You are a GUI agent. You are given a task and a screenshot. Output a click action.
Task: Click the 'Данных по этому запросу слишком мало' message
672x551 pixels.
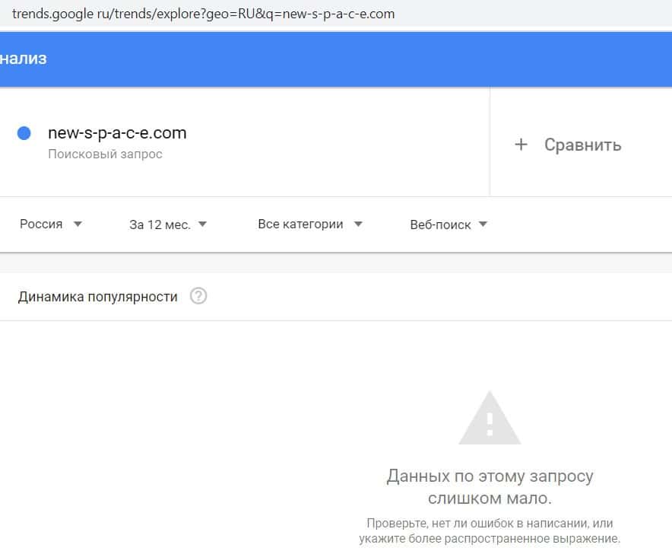(490, 487)
